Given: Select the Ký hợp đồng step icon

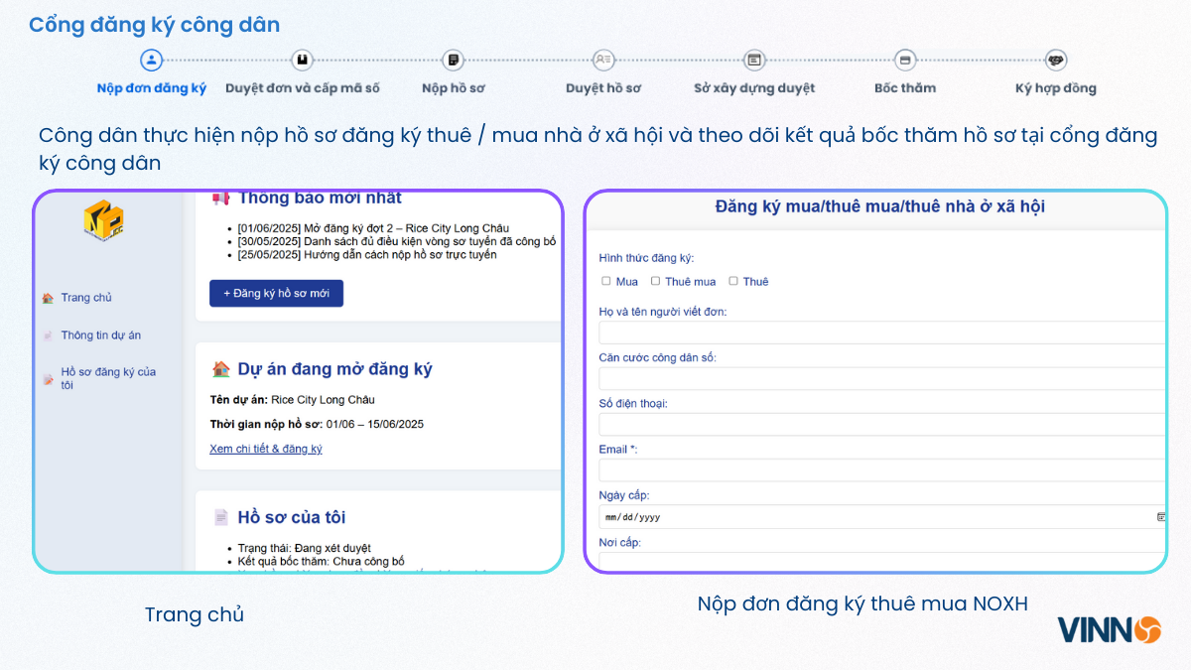Looking at the screenshot, I should [x=1054, y=61].
